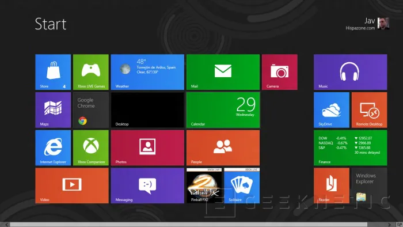Open the Reader tile
403x227 pixels.
coord(332,186)
